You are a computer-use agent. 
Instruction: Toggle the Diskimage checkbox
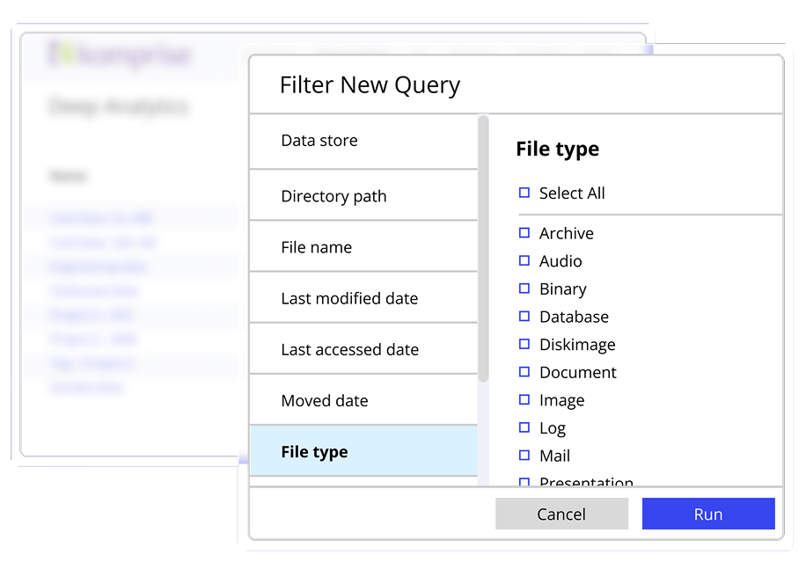click(x=524, y=344)
